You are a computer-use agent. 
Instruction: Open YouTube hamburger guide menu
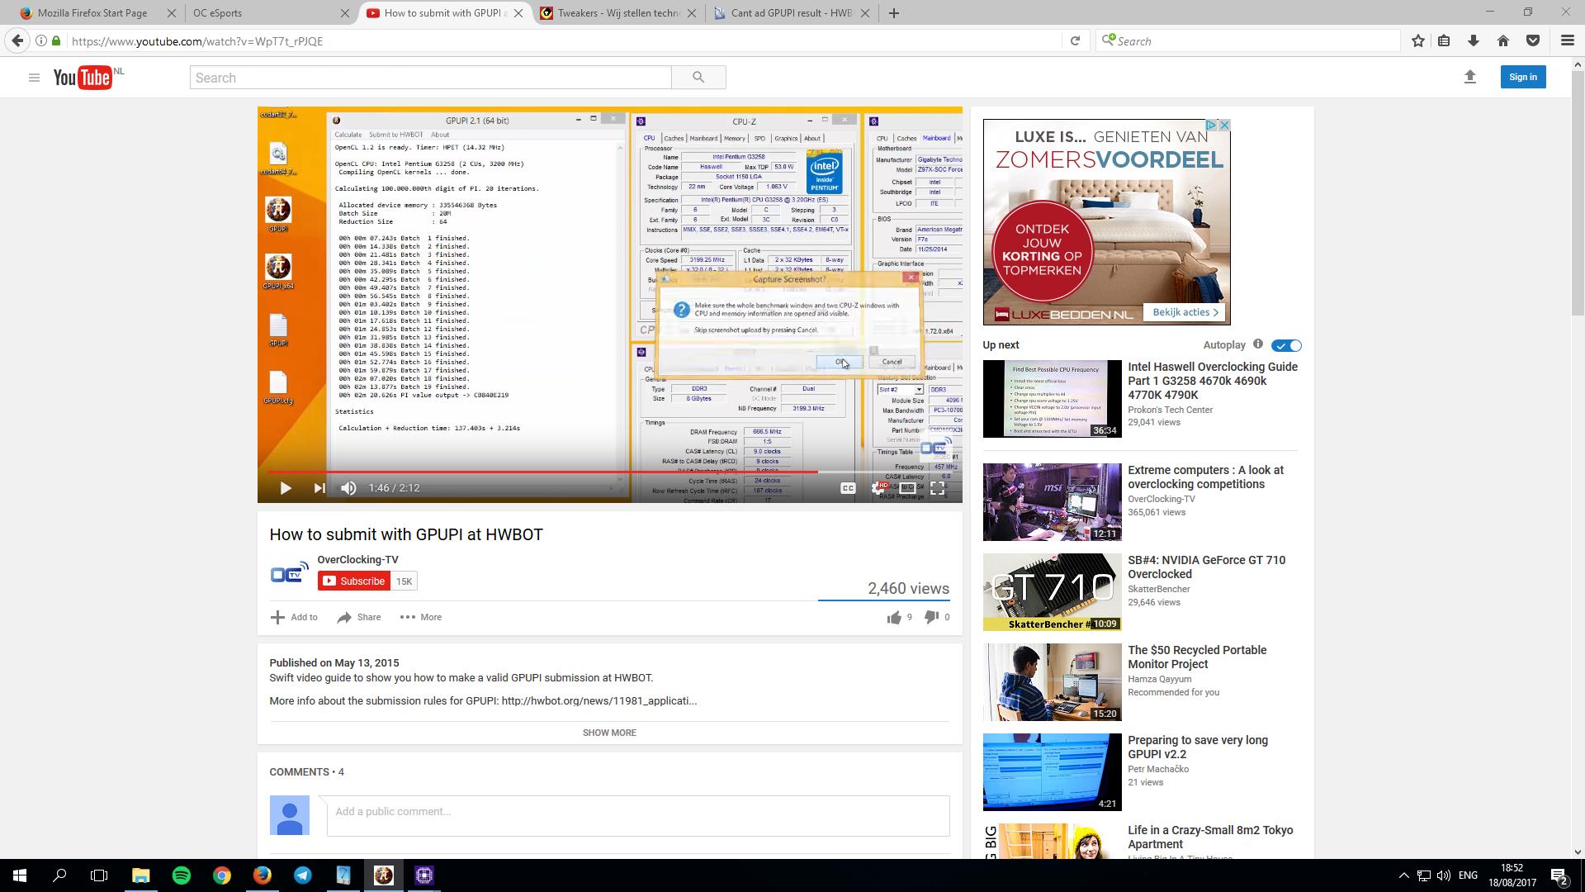point(34,78)
